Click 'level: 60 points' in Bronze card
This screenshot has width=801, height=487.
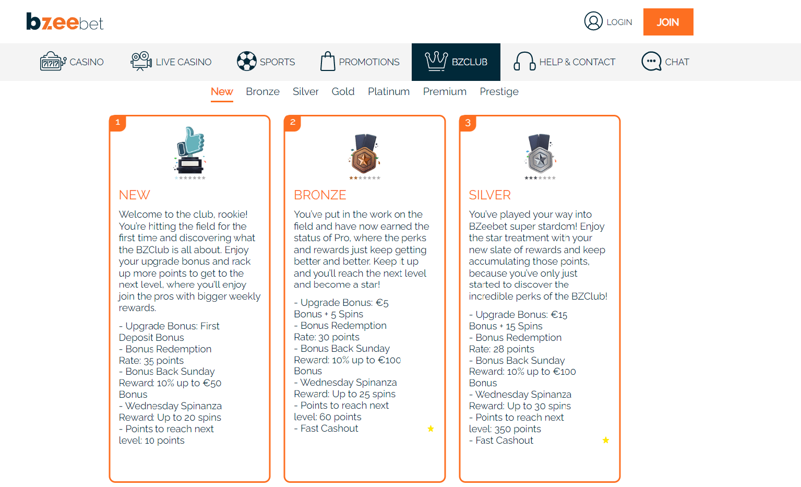(x=327, y=417)
